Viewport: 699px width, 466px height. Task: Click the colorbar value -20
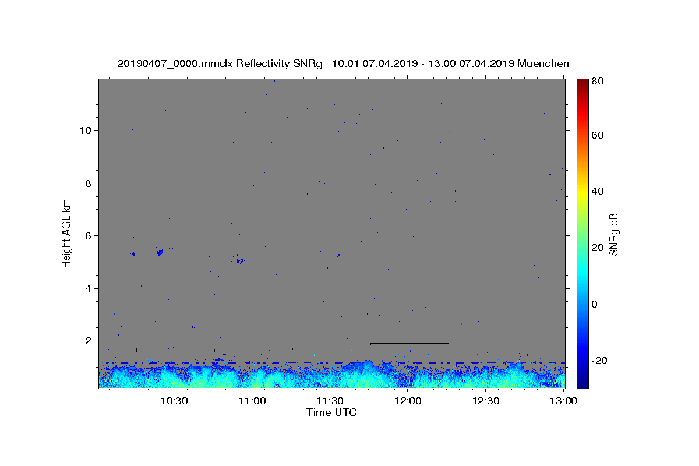click(599, 361)
